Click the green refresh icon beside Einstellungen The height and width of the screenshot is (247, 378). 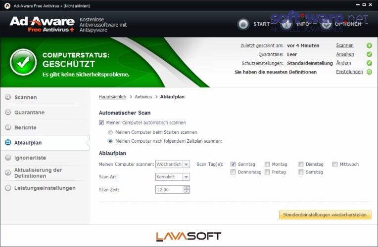point(369,72)
